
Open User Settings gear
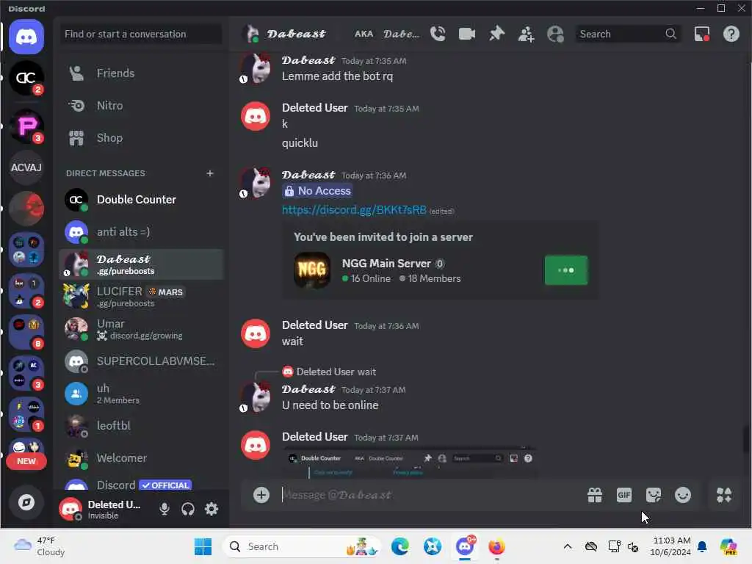pyautogui.click(x=211, y=509)
